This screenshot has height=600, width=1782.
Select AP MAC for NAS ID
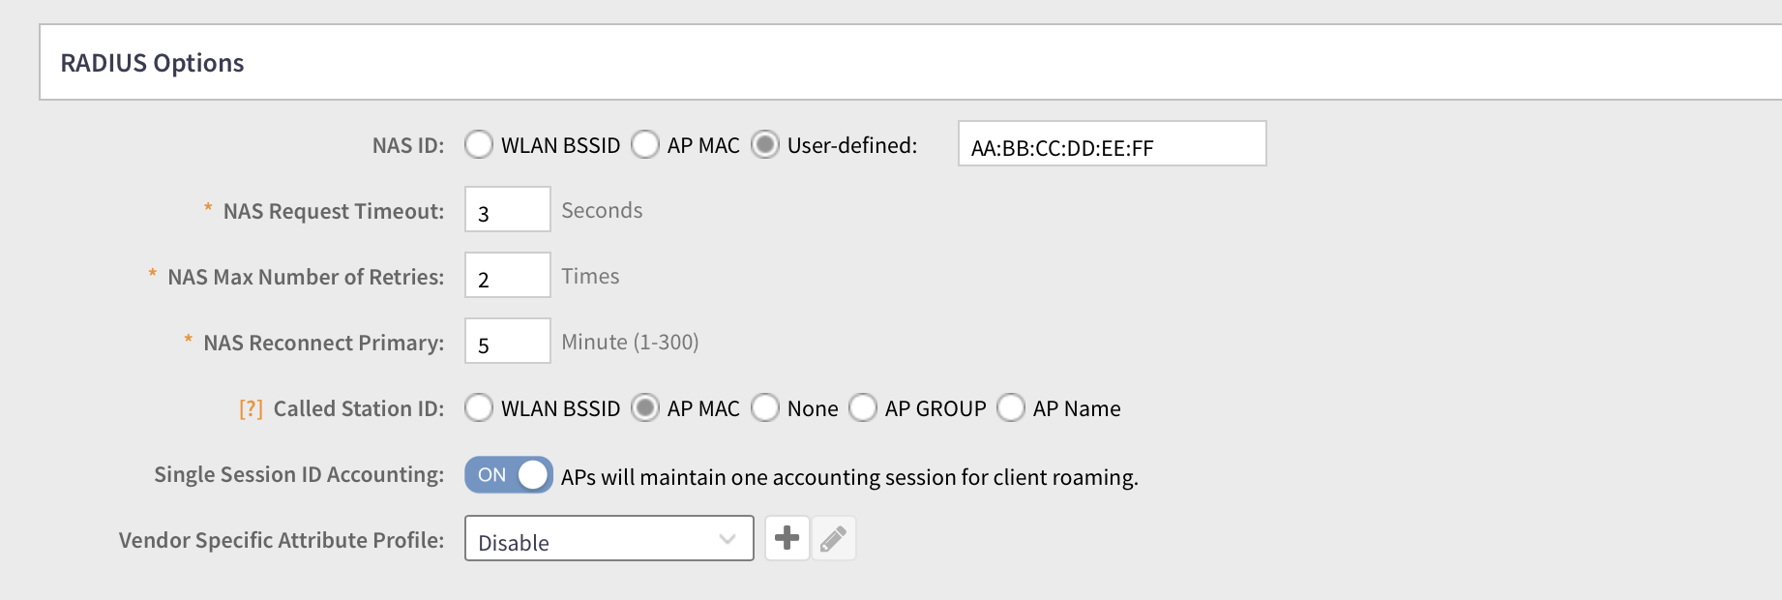click(x=645, y=145)
